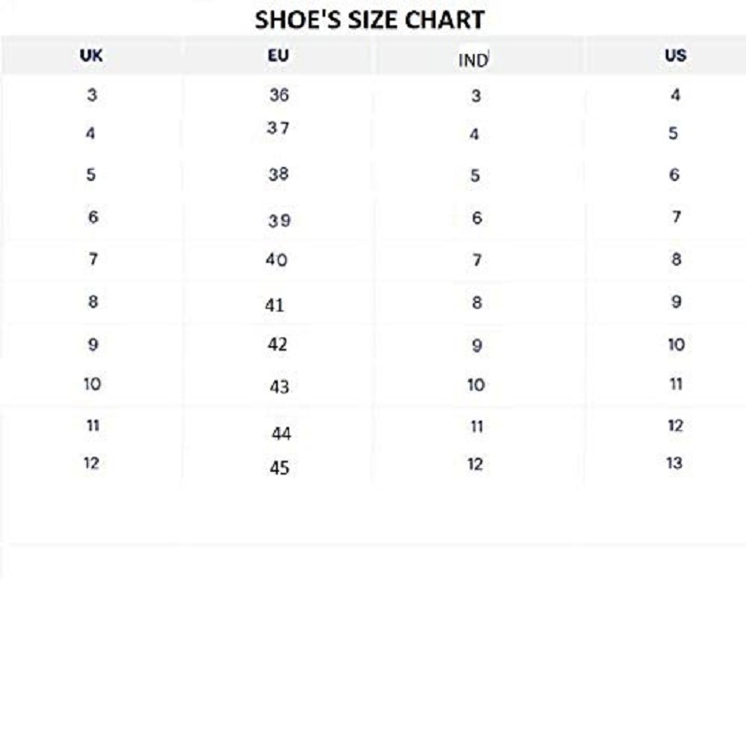Select UK size 3 in first row
Viewport: 746px width, 746px height.
pyautogui.click(x=91, y=95)
